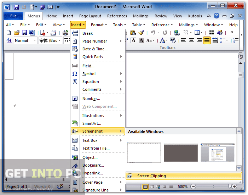
Task: Select the dark gray window thumbnail
Action: (181, 152)
